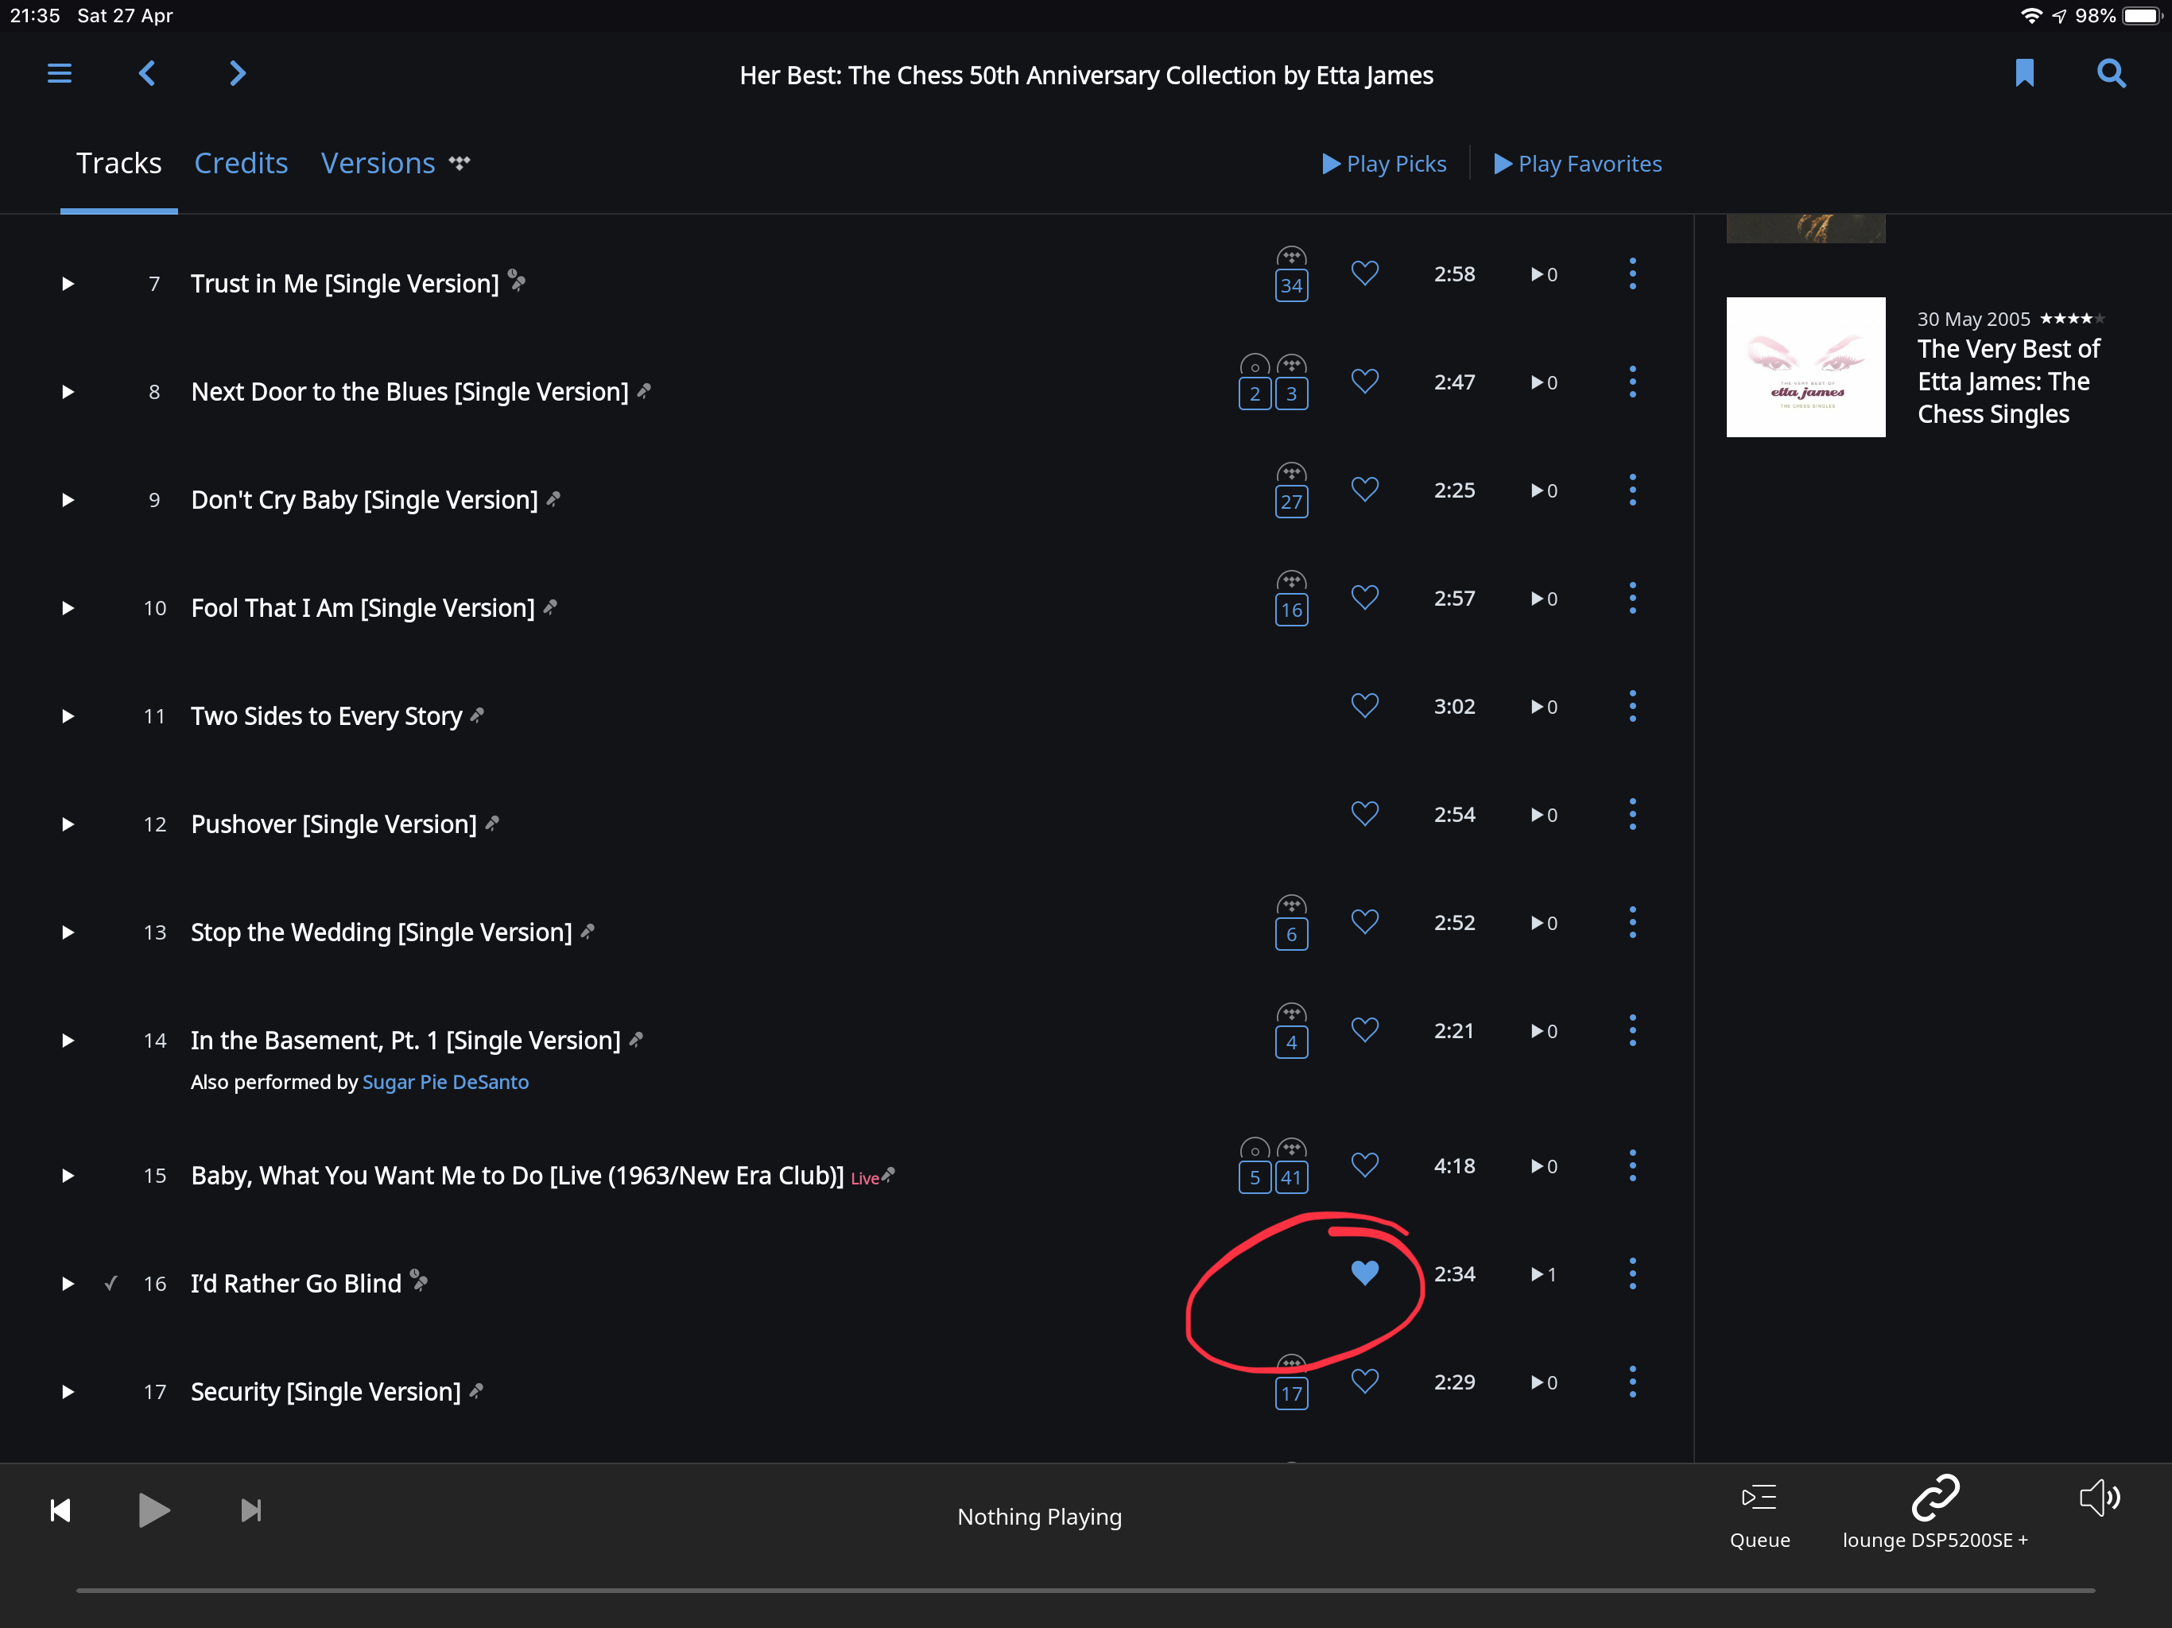Click Play Favorites
2172x1628 pixels.
tap(1578, 164)
